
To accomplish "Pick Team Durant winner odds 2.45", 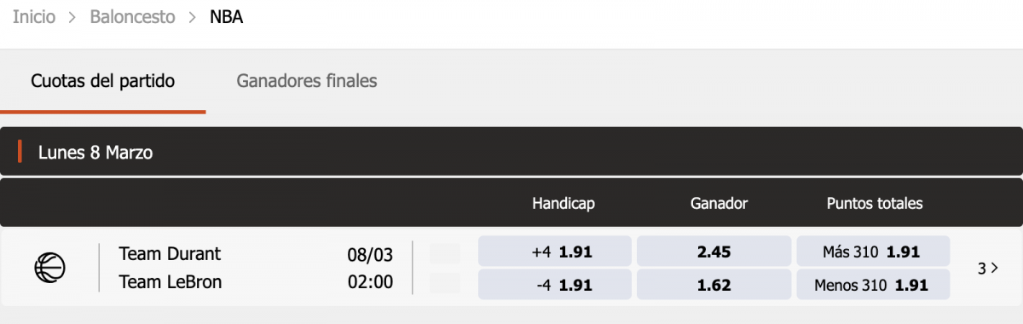I will coord(714,252).
